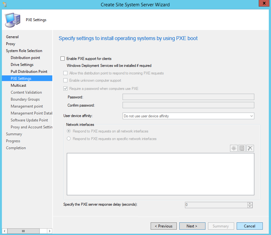Open the User device affinity dropdown
271x235 pixels.
[188, 116]
